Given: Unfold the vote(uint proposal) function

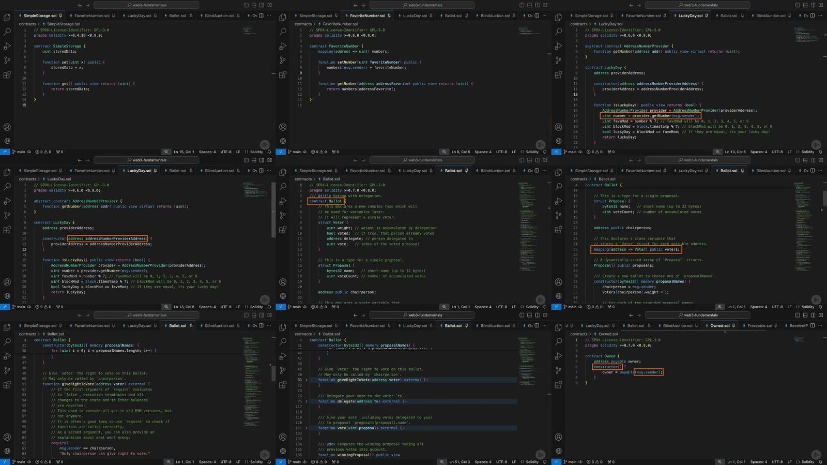Looking at the screenshot, I should [307, 428].
